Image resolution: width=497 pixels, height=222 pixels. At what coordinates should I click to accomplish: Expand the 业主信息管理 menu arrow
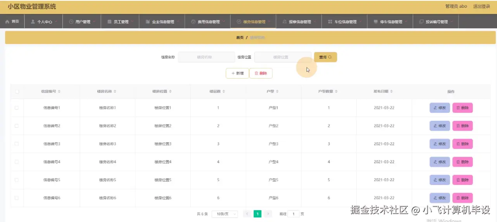(178, 22)
